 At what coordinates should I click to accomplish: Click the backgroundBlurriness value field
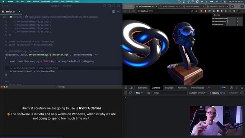pos(240,18)
